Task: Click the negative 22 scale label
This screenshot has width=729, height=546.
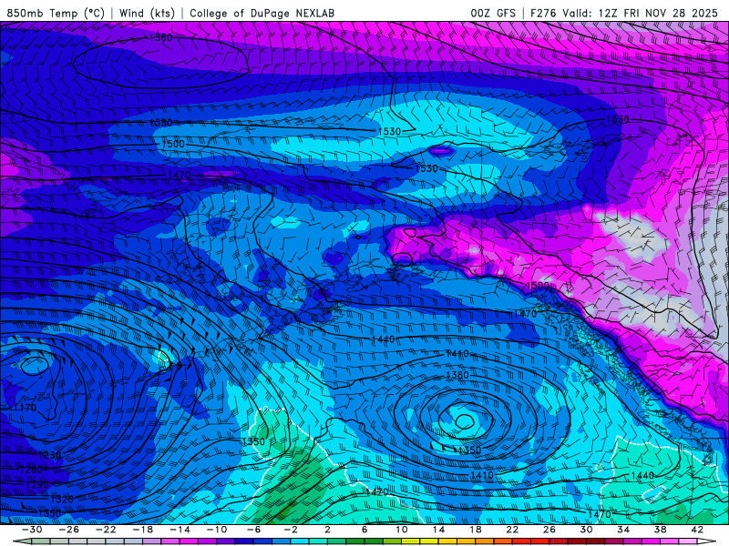Action: click(x=106, y=530)
